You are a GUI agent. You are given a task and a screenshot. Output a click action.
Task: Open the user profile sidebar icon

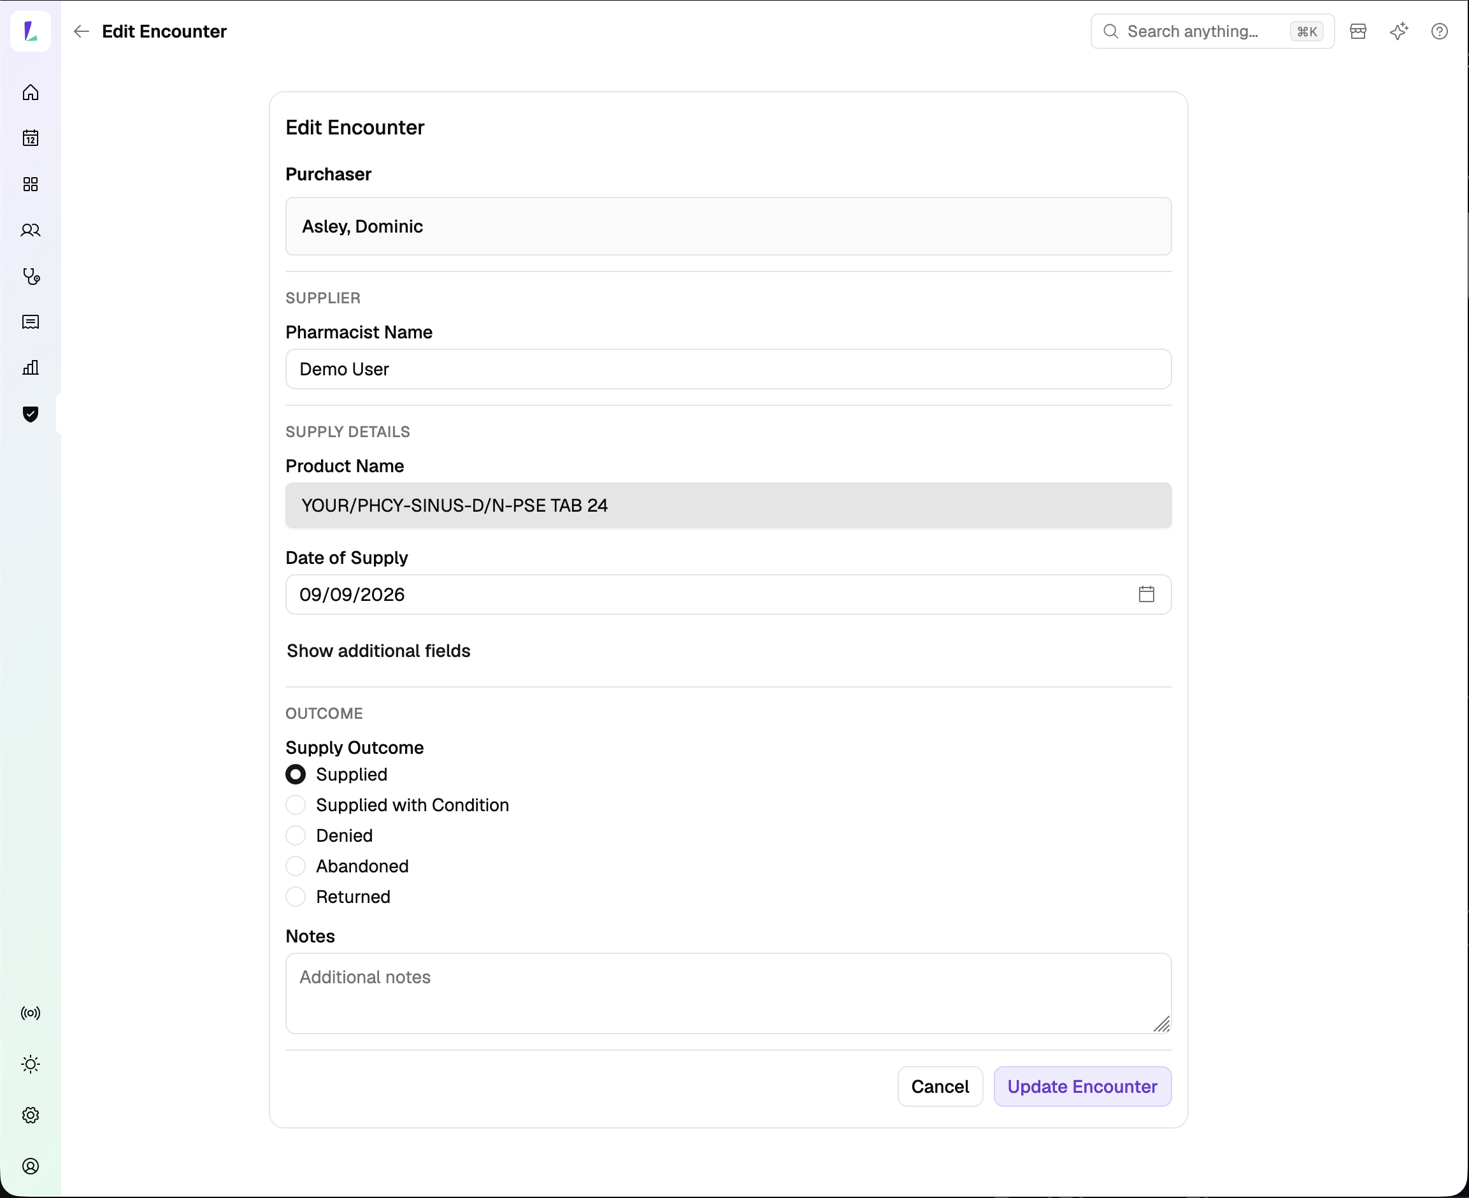31,1166
